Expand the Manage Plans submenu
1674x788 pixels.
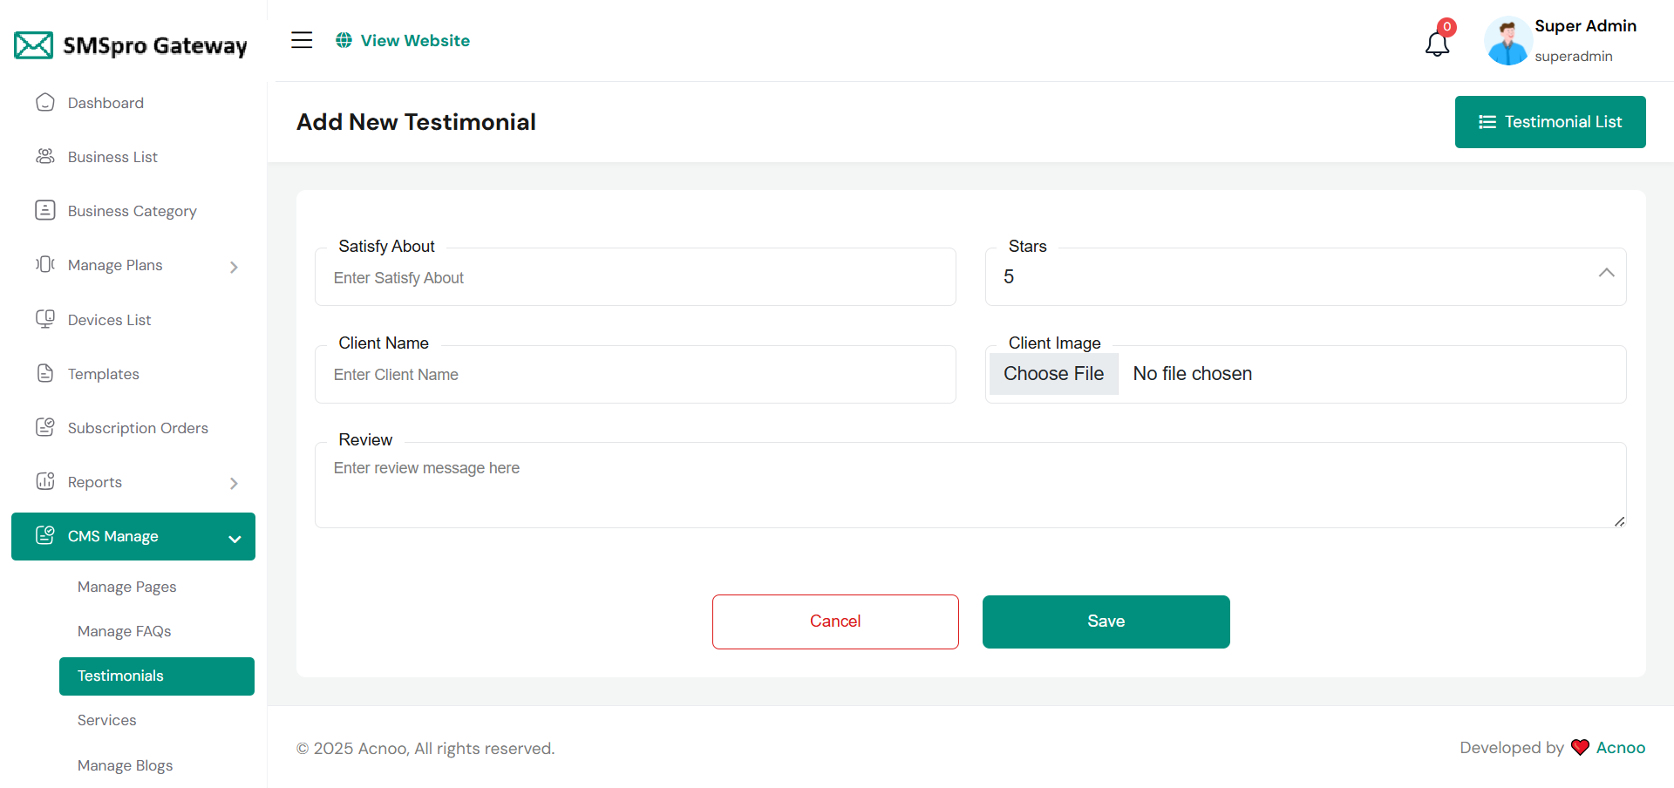pos(234,267)
